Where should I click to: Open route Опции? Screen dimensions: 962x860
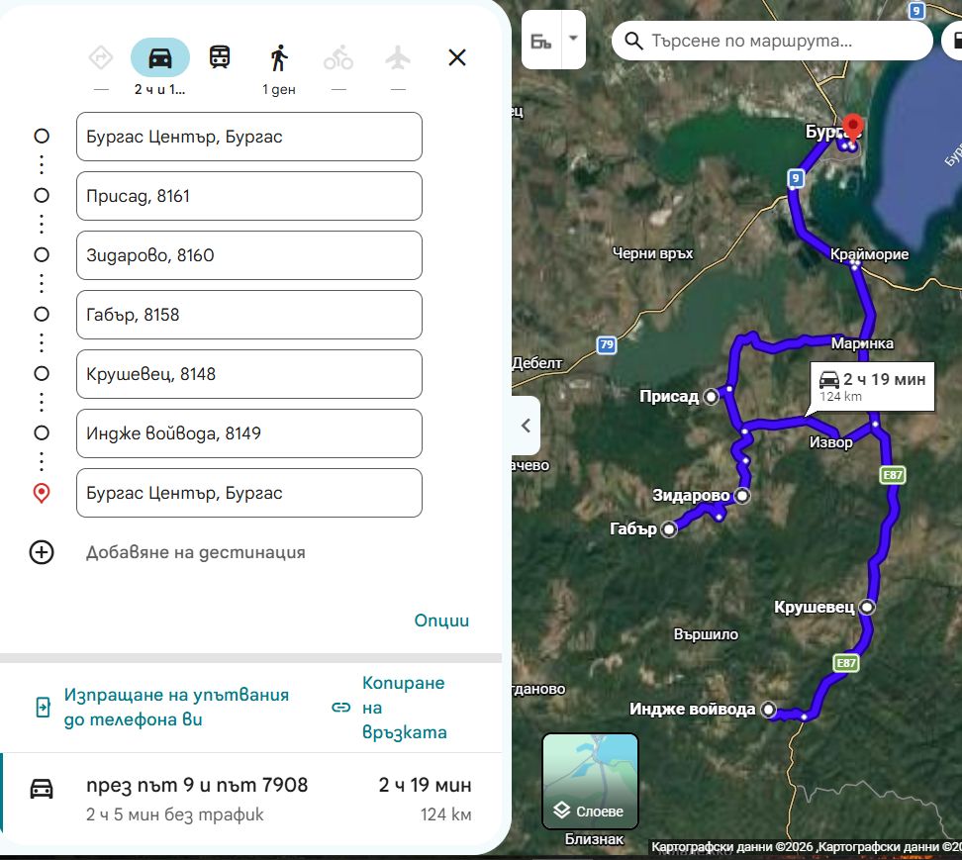[441, 621]
